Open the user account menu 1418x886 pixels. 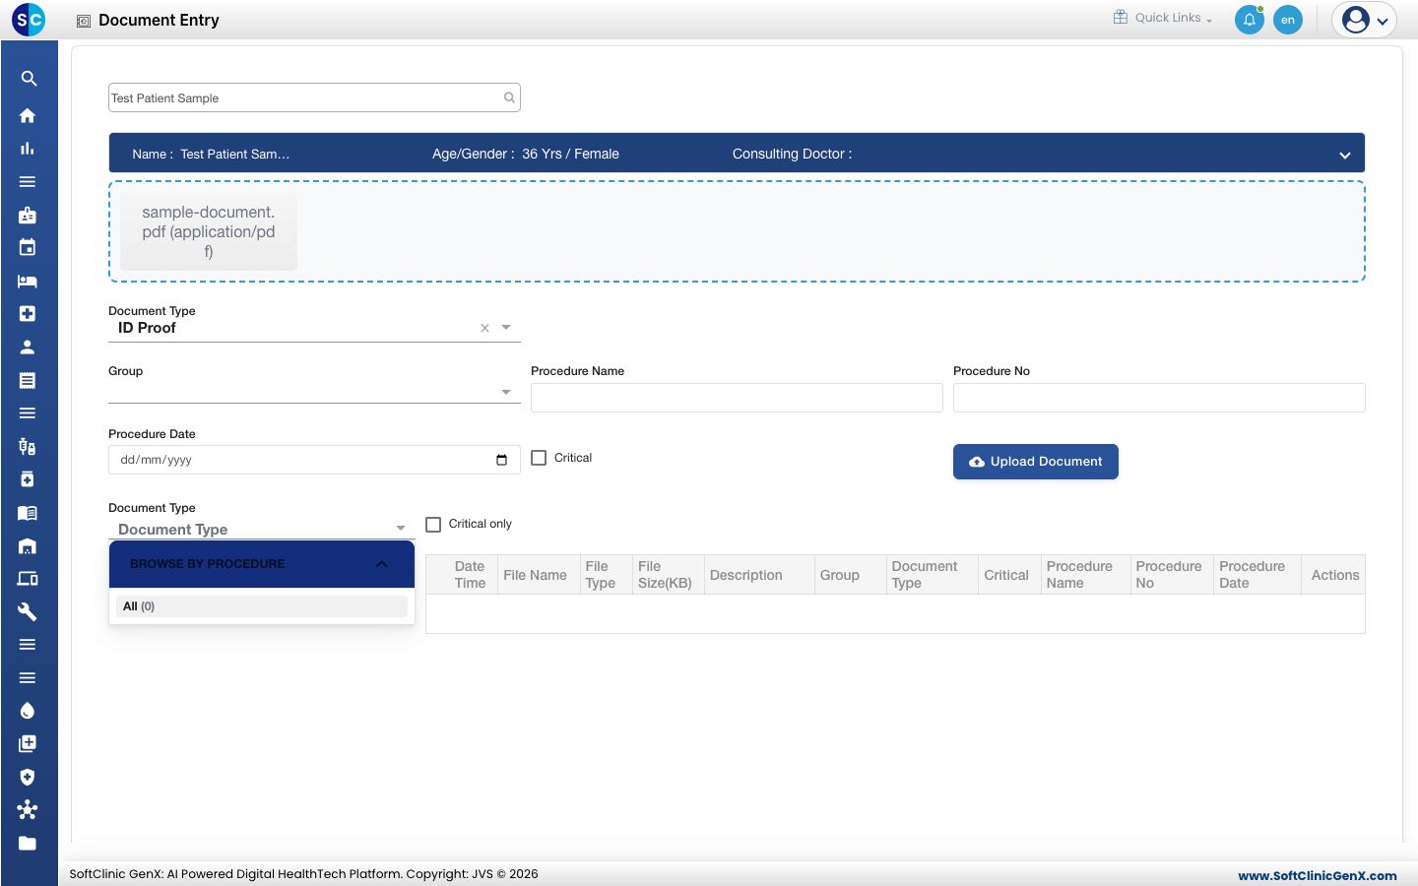coord(1365,20)
